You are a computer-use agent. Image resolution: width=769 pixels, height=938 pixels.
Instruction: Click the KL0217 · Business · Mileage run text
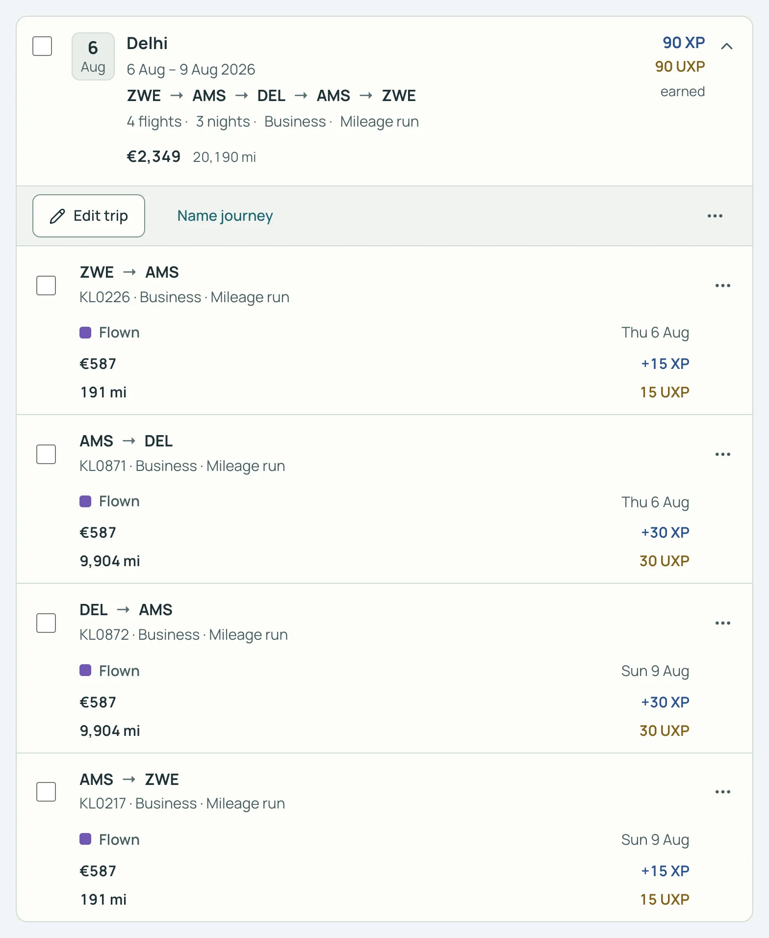(x=182, y=804)
